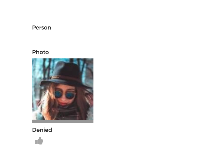Click the Denied label text
Image resolution: width=217 pixels, height=158 pixels.
tap(42, 130)
